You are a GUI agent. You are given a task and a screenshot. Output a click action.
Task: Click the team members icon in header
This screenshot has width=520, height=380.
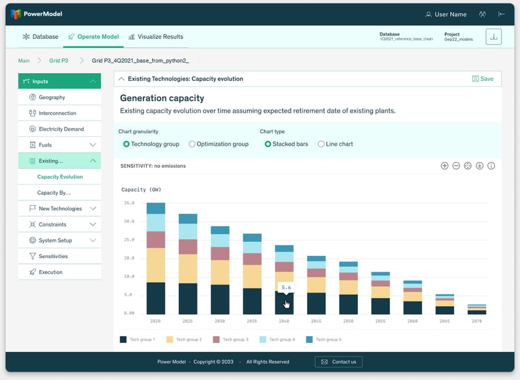click(482, 14)
